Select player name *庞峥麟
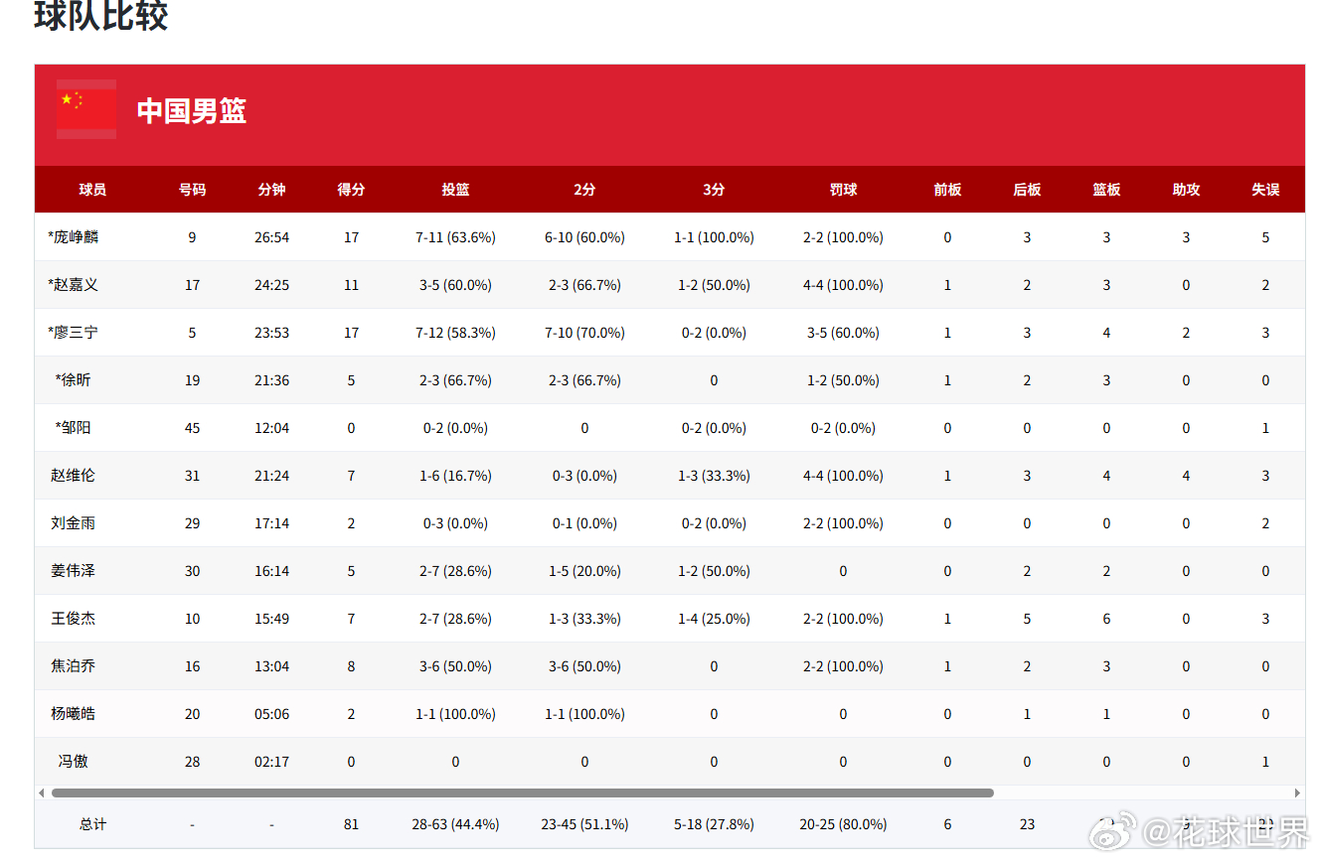The height and width of the screenshot is (864, 1322). 74,237
